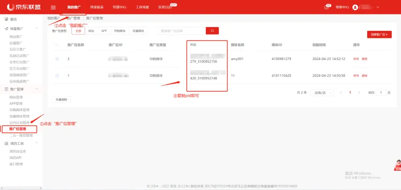401x190 pixels.
Task: Open the message notifications icon
Action: [x=327, y=7]
